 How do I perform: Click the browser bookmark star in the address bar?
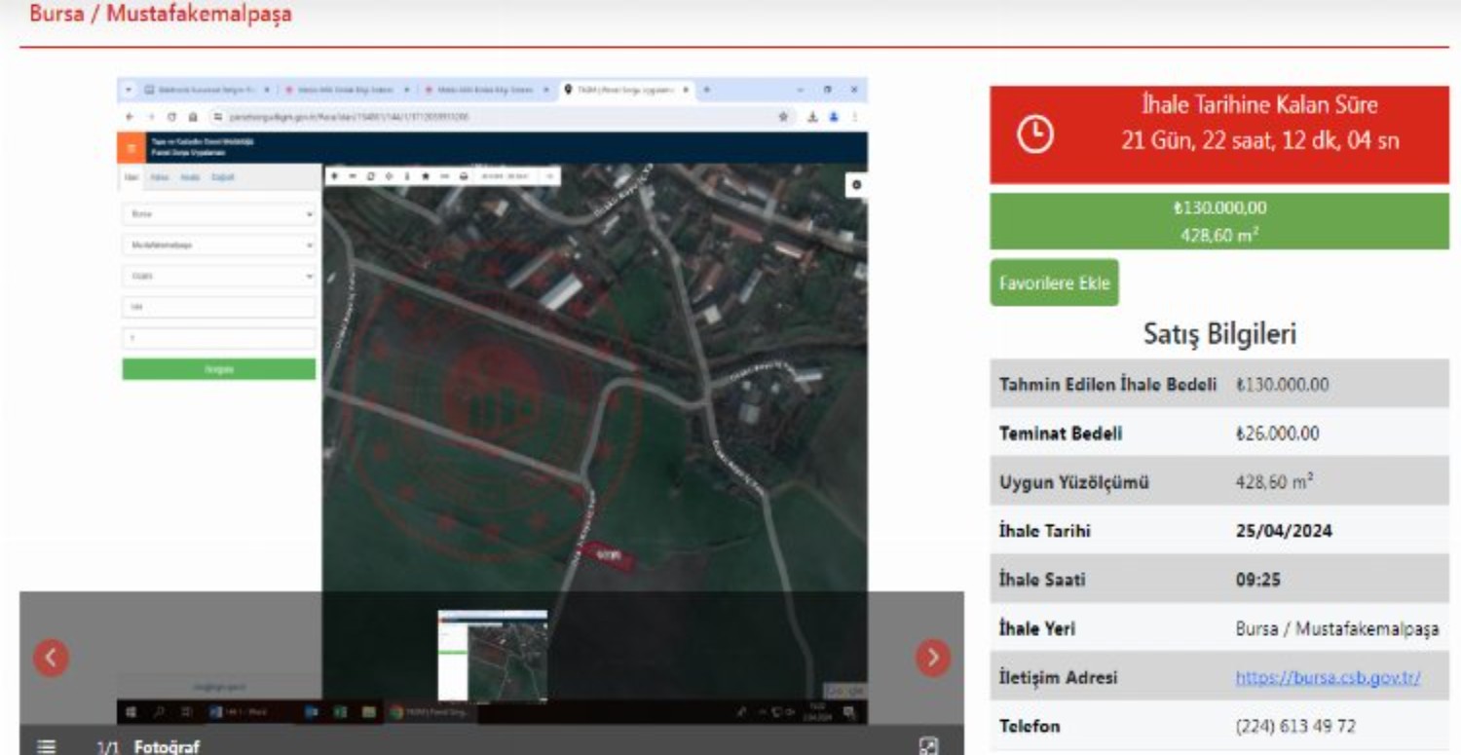pyautogui.click(x=782, y=117)
